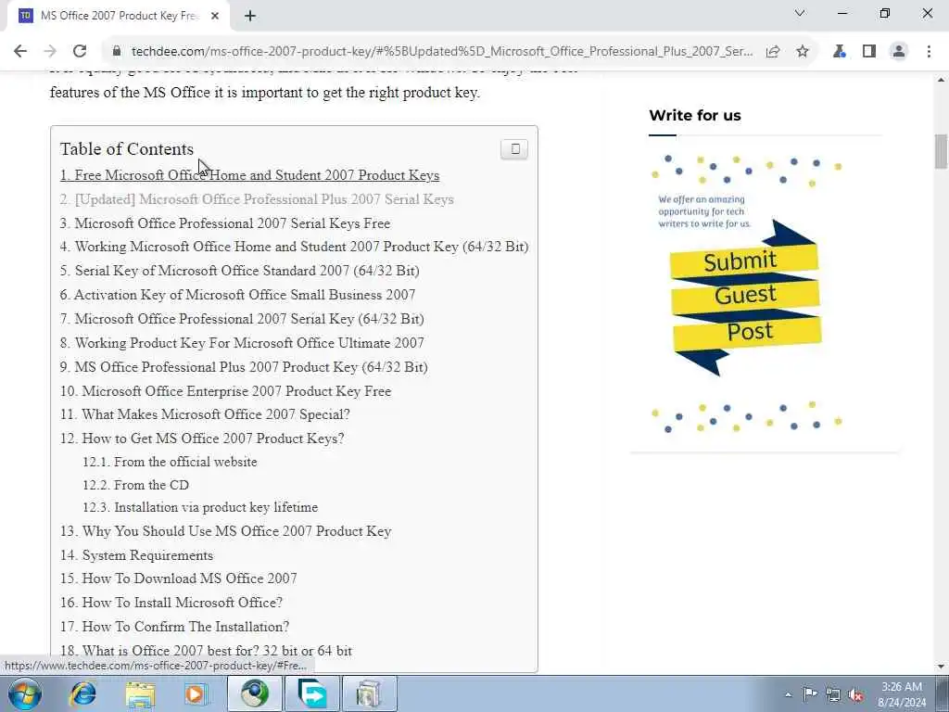Click the Submit Guest Post banner
This screenshot has width=949, height=712.
(x=746, y=297)
